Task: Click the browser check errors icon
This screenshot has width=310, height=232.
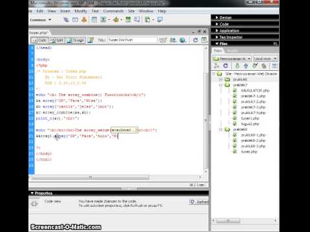Action: pos(163,40)
